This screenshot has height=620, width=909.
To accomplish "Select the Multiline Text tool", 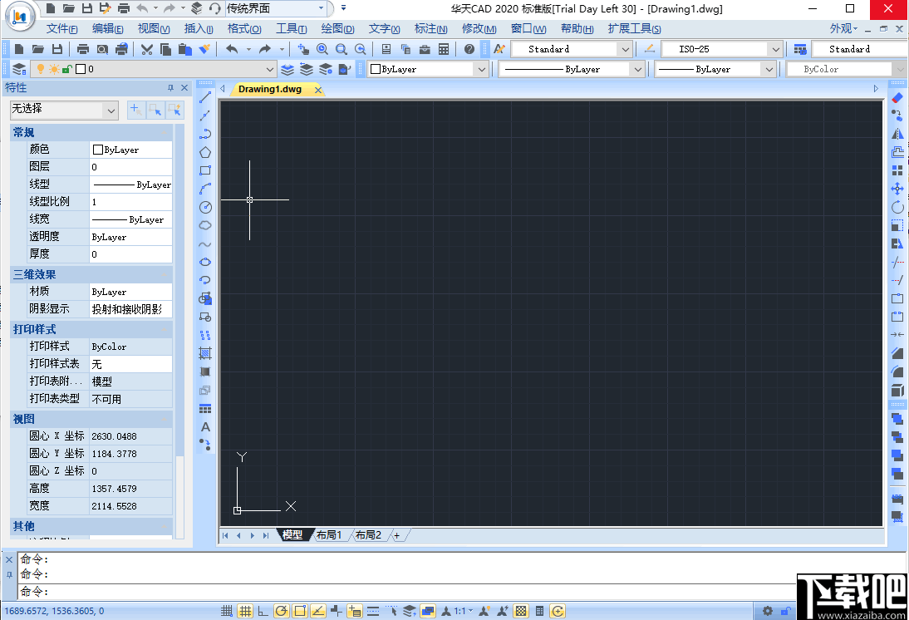I will pyautogui.click(x=205, y=427).
